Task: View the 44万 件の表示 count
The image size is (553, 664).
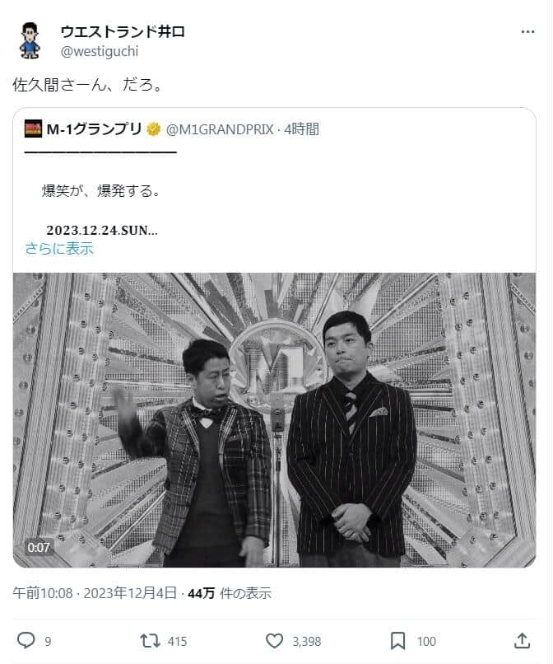Action: (x=230, y=593)
